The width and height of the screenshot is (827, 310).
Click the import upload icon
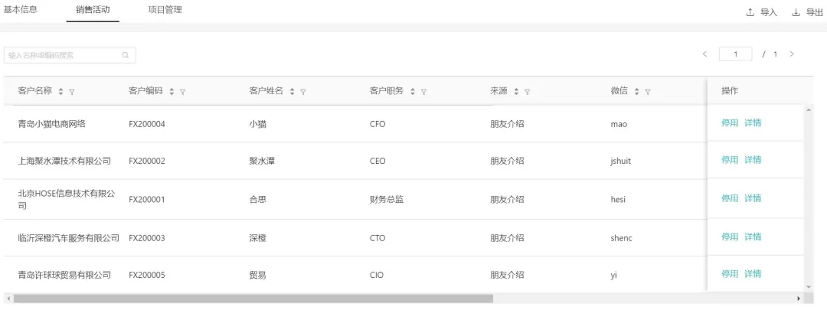point(750,12)
